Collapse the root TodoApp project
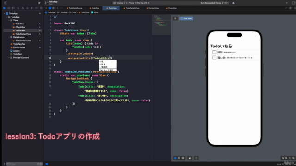Screen dimensions: 296x166 pyautogui.click(x=5, y=13)
